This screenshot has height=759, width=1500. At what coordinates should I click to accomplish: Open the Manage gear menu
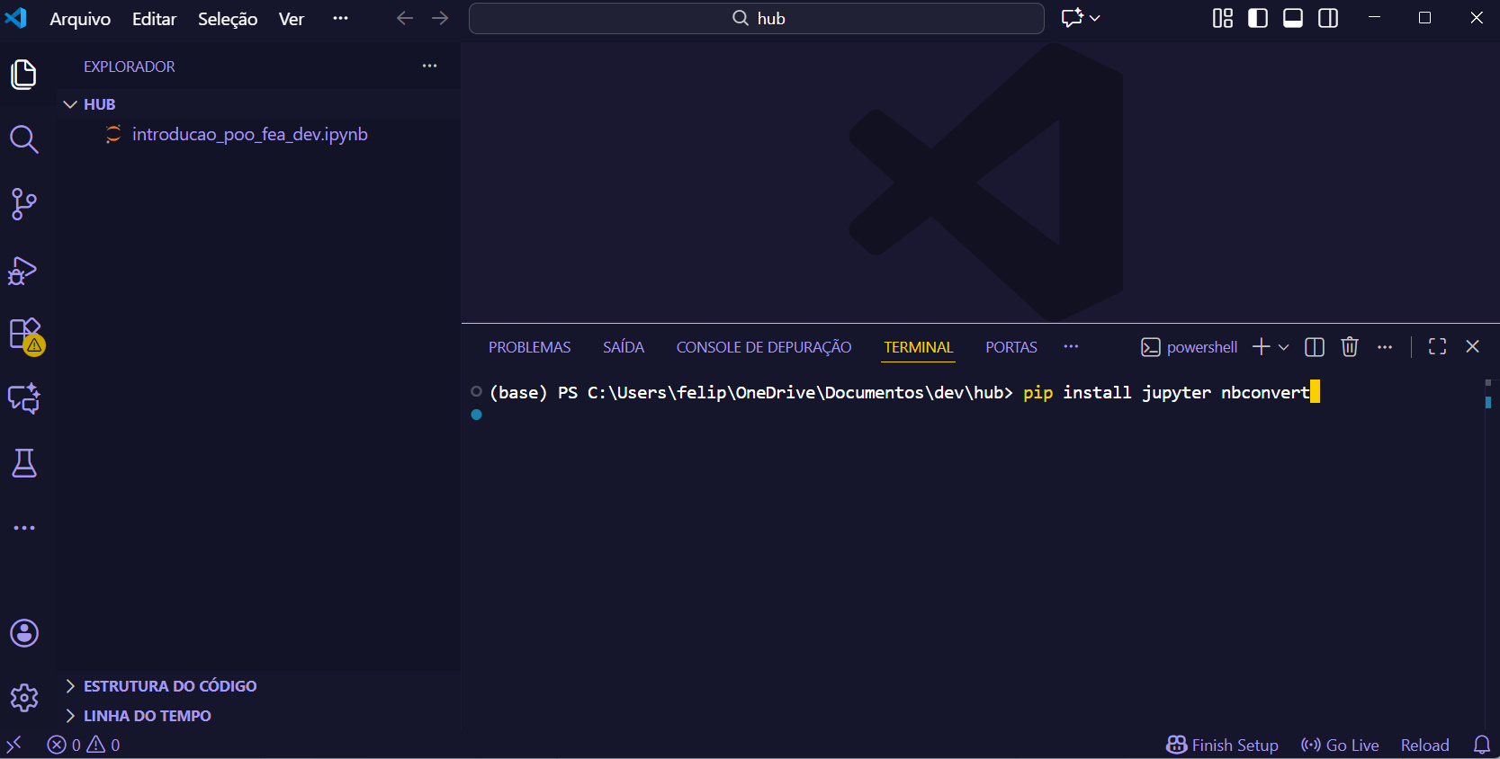pos(24,698)
